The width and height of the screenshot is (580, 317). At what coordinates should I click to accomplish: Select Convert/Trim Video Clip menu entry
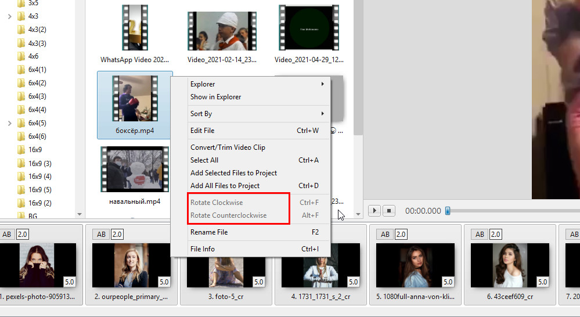(228, 147)
